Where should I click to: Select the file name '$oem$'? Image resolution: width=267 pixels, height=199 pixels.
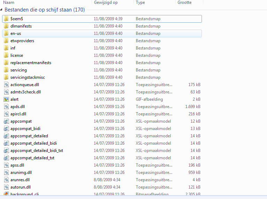(x=17, y=19)
